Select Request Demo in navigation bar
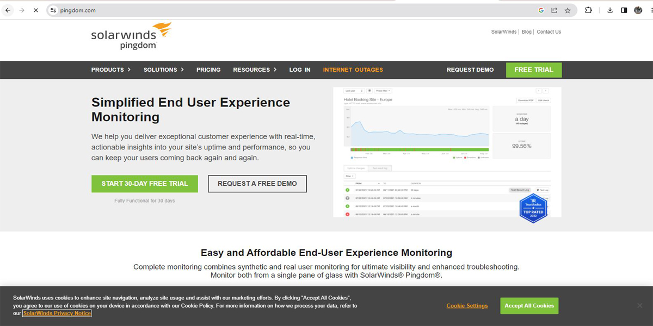 470,70
